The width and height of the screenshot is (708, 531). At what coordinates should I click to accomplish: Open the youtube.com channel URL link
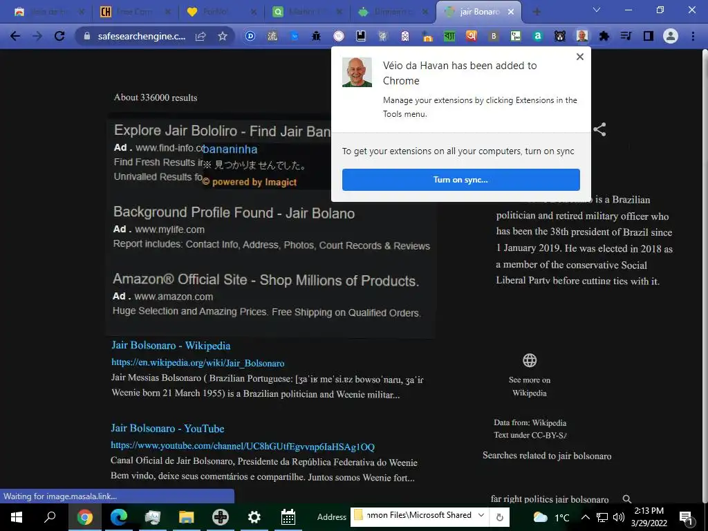click(x=243, y=447)
